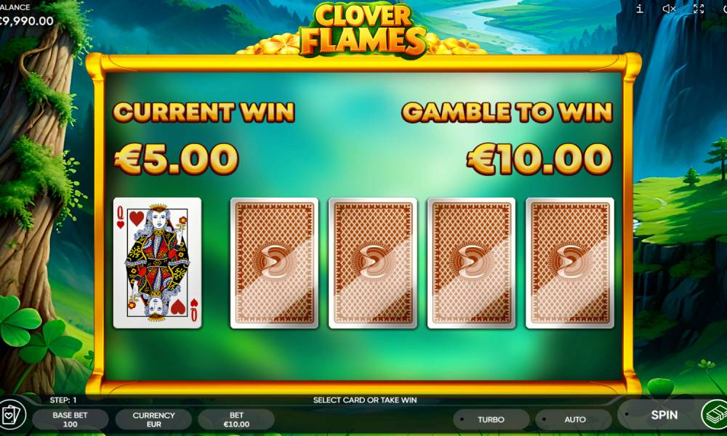Pick the fourth face-down card
The width and height of the screenshot is (727, 436).
(x=570, y=263)
